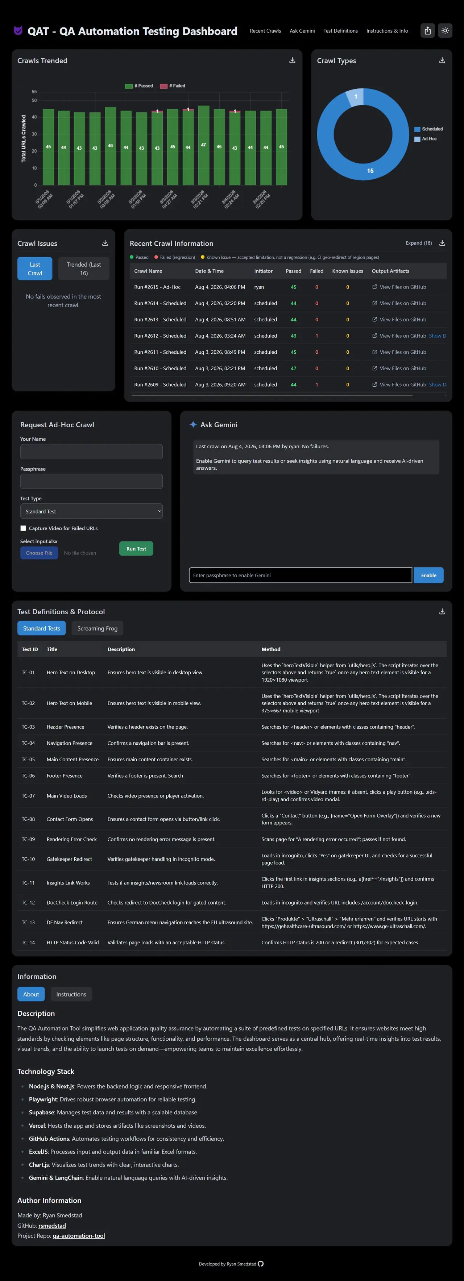Click the Known Issues column header

(x=348, y=271)
